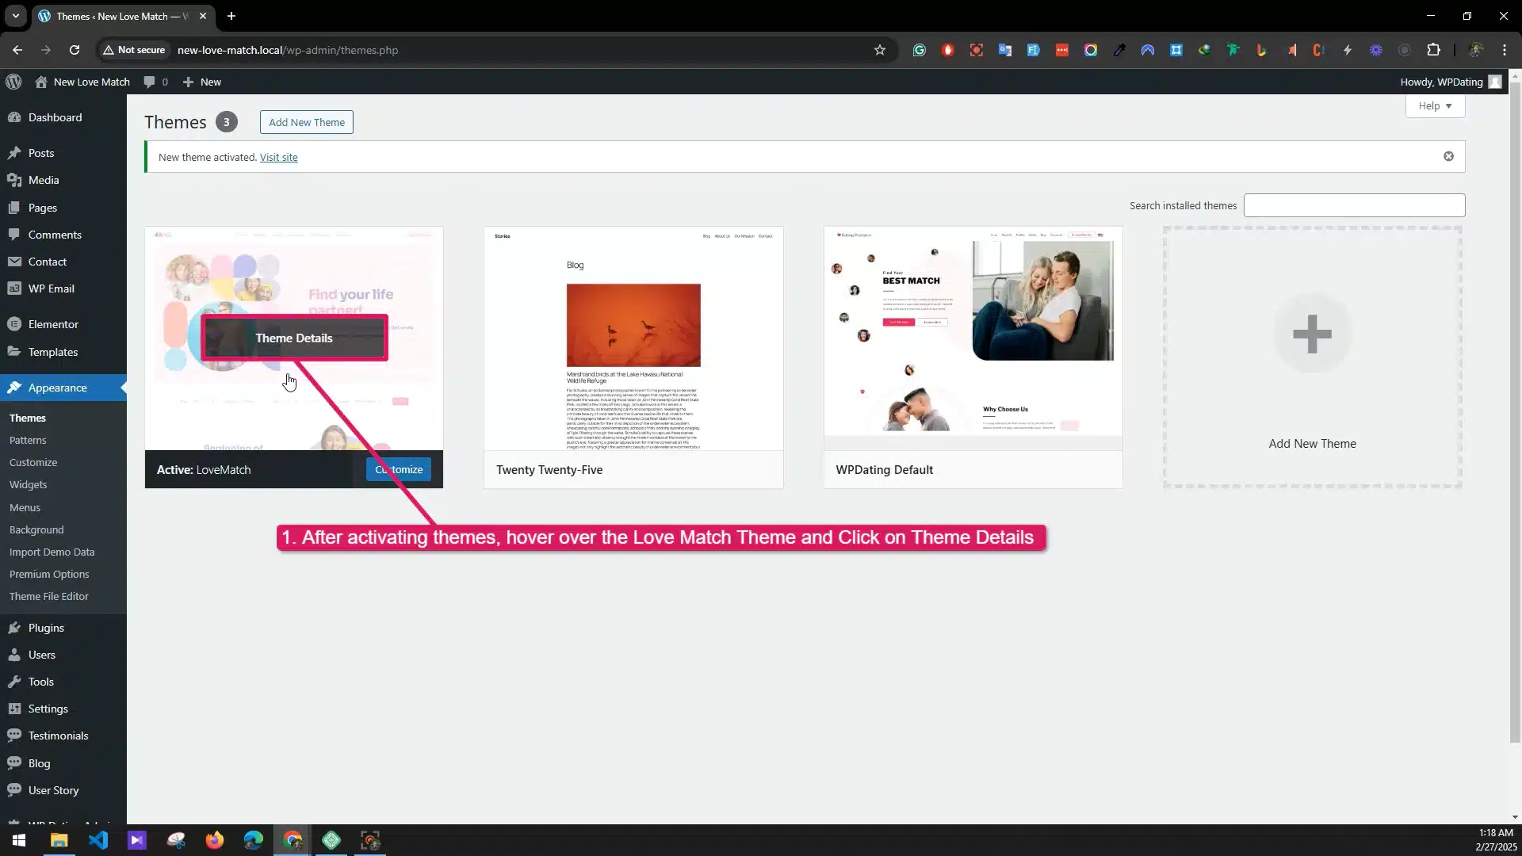
Task: Click the Templates folder icon
Action: point(14,352)
